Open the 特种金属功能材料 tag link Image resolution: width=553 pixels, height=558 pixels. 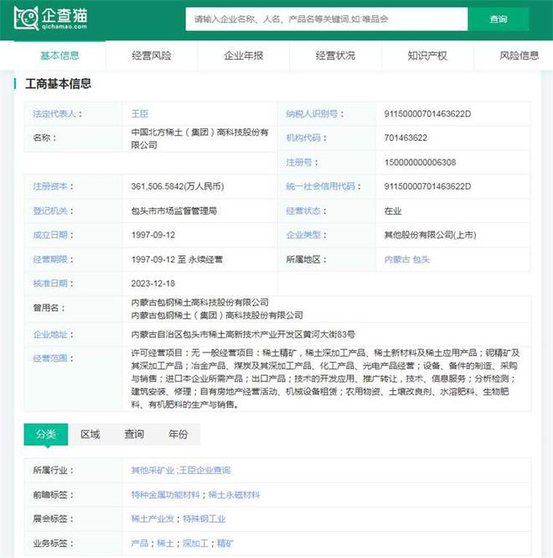(165, 495)
